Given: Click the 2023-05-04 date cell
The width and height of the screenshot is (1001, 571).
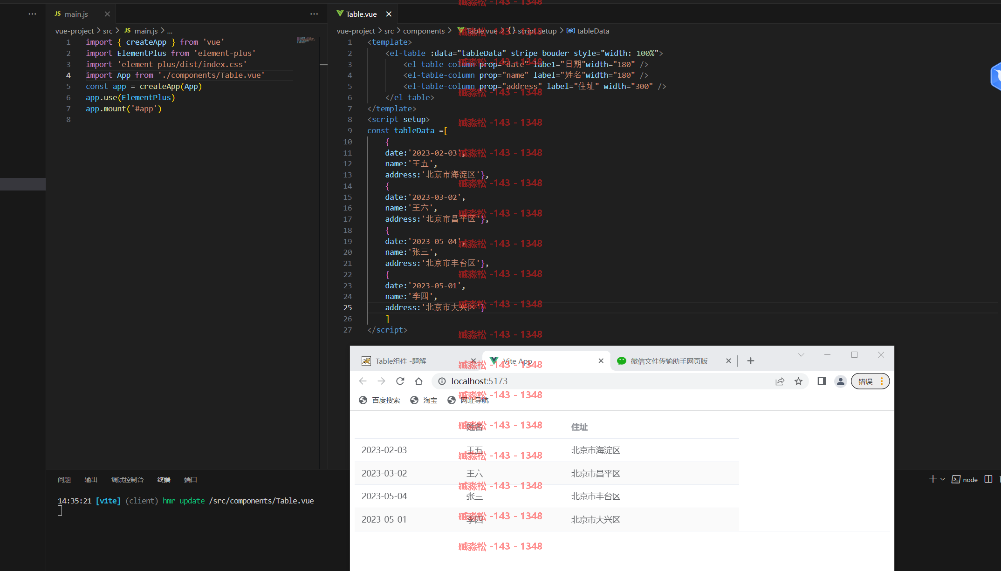Looking at the screenshot, I should coord(384,496).
